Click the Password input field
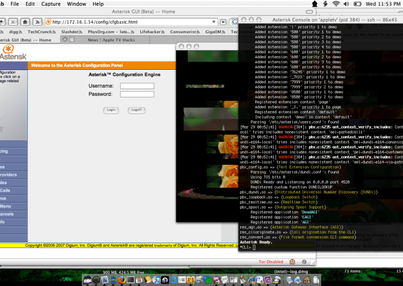 click(137, 94)
